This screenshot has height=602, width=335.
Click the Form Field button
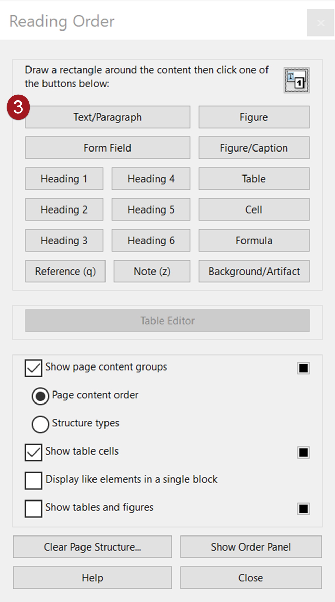[108, 148]
